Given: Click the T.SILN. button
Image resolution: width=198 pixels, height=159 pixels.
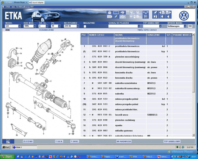Looking at the screenshot, I should [59, 141].
